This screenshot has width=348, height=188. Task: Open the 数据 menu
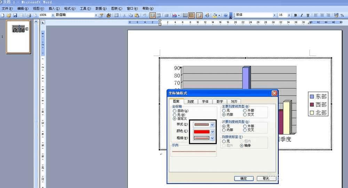tap(101, 8)
